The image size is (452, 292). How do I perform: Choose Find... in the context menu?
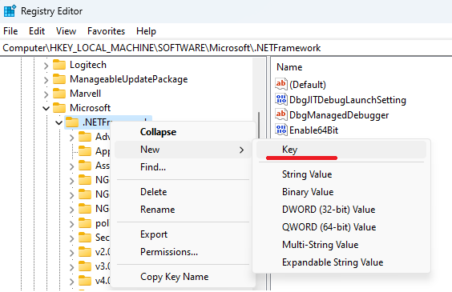point(183,167)
